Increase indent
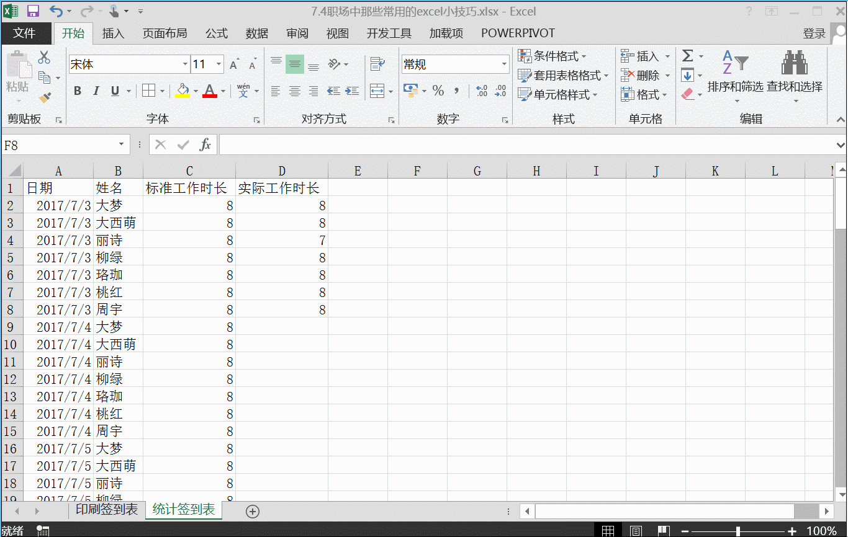 pos(352,91)
